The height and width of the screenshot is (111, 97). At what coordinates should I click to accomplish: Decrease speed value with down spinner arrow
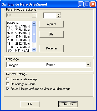[x=58, y=17]
